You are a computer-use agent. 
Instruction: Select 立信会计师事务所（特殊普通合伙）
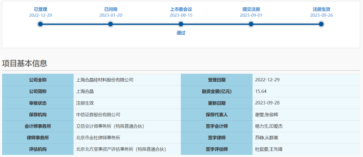pyautogui.click(x=111, y=126)
